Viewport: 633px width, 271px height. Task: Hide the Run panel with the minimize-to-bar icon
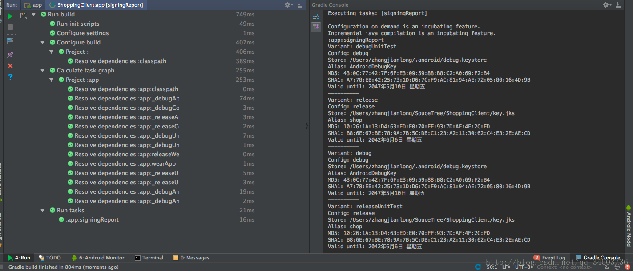coord(300,5)
